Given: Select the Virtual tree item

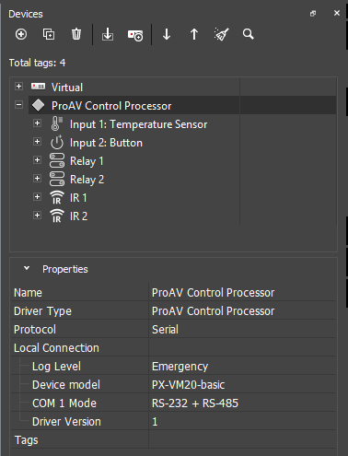Looking at the screenshot, I should point(67,88).
